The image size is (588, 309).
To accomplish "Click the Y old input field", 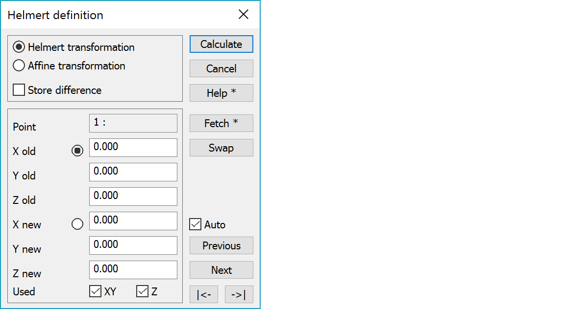I will (x=133, y=172).
